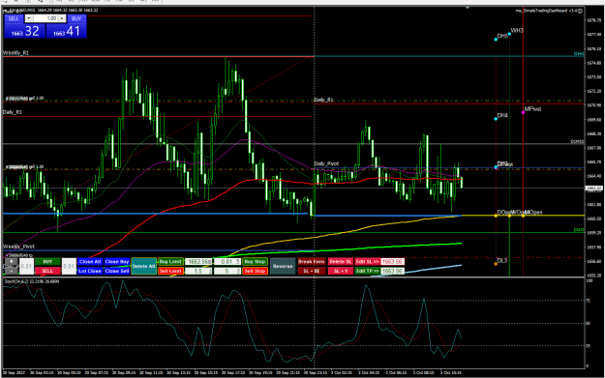Click the gray Reverse button
This screenshot has width=605, height=378.
point(283,266)
